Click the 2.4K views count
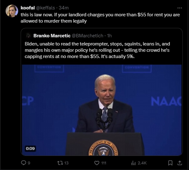This screenshot has height=170, width=189. [x=142, y=163]
